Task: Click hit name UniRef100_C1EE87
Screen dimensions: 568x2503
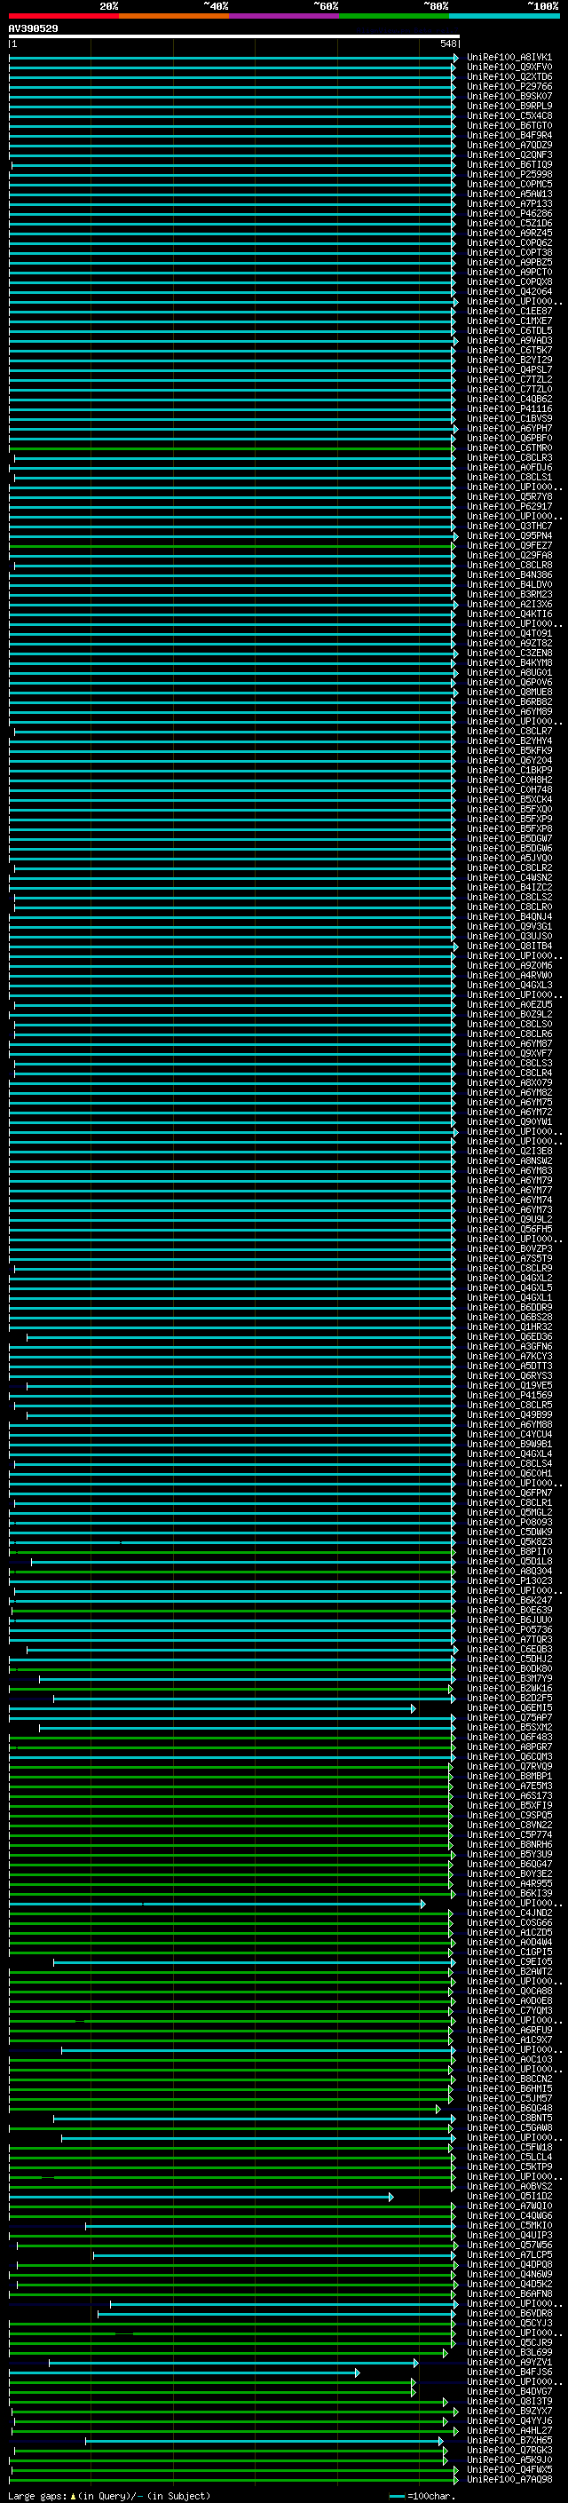Action: 509,311
